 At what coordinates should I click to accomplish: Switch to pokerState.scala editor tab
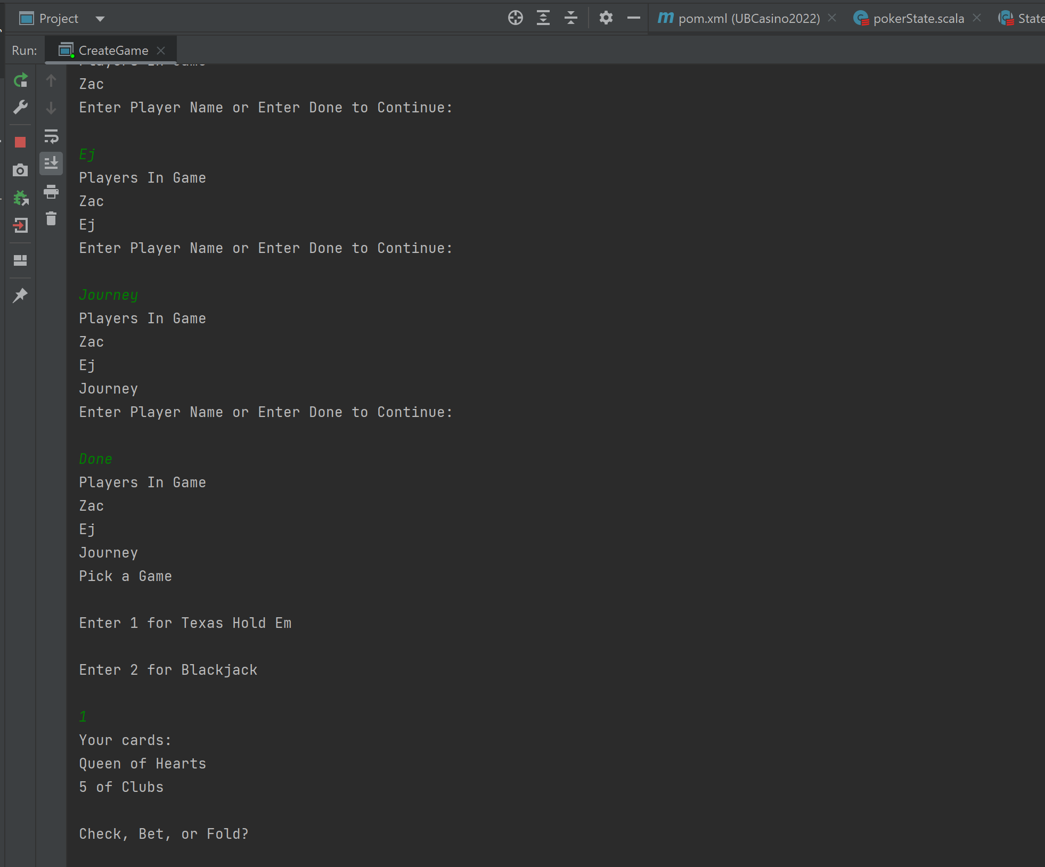click(918, 19)
